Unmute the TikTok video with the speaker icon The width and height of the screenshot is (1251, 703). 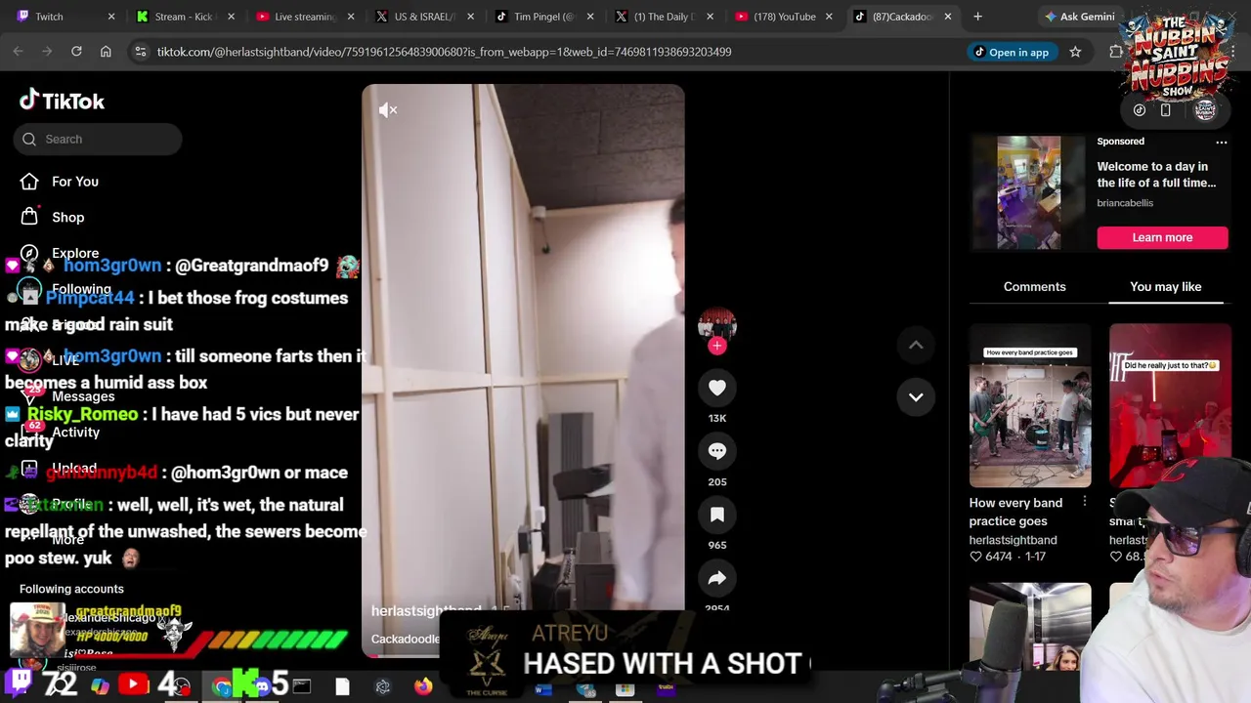388,110
